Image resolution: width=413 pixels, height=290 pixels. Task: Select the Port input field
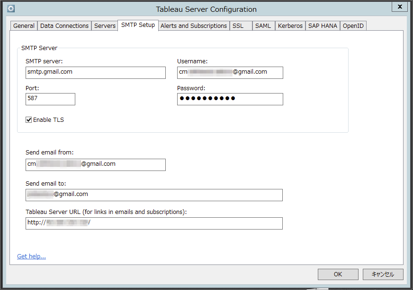tap(50, 99)
